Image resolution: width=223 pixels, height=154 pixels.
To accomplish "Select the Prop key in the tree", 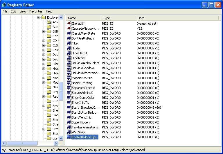I will [x=55, y=92].
